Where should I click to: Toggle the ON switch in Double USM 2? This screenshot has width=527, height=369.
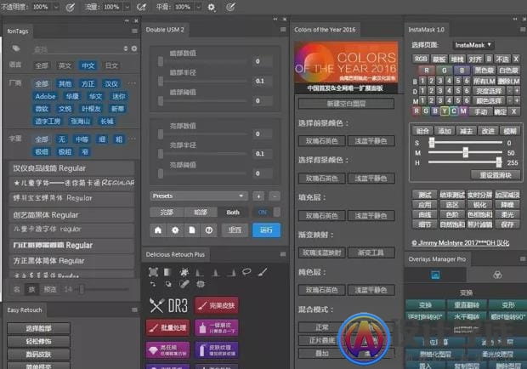click(x=266, y=213)
